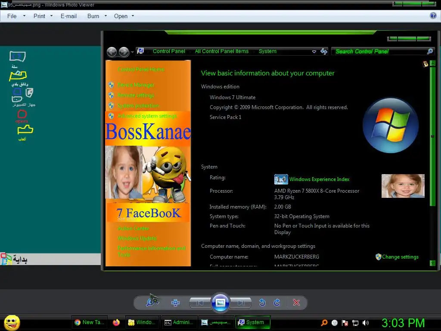
Task: Rotate the photo counterclockwise
Action: 262,303
